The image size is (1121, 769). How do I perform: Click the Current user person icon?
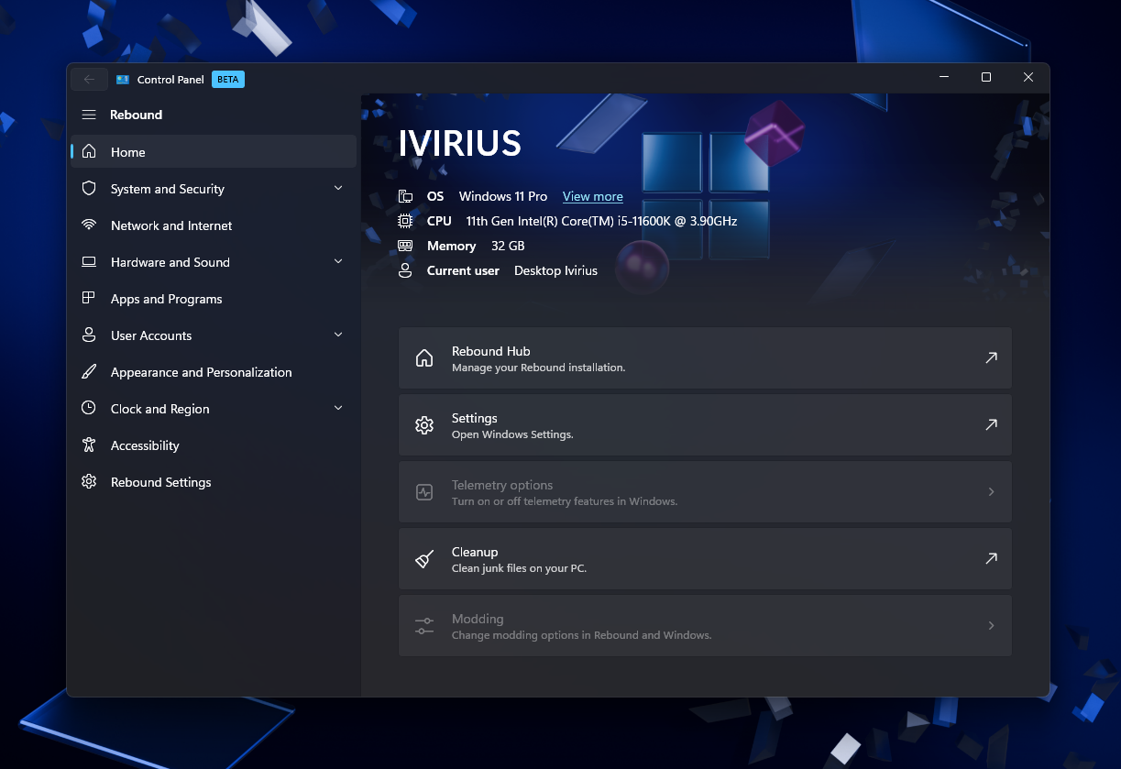405,270
